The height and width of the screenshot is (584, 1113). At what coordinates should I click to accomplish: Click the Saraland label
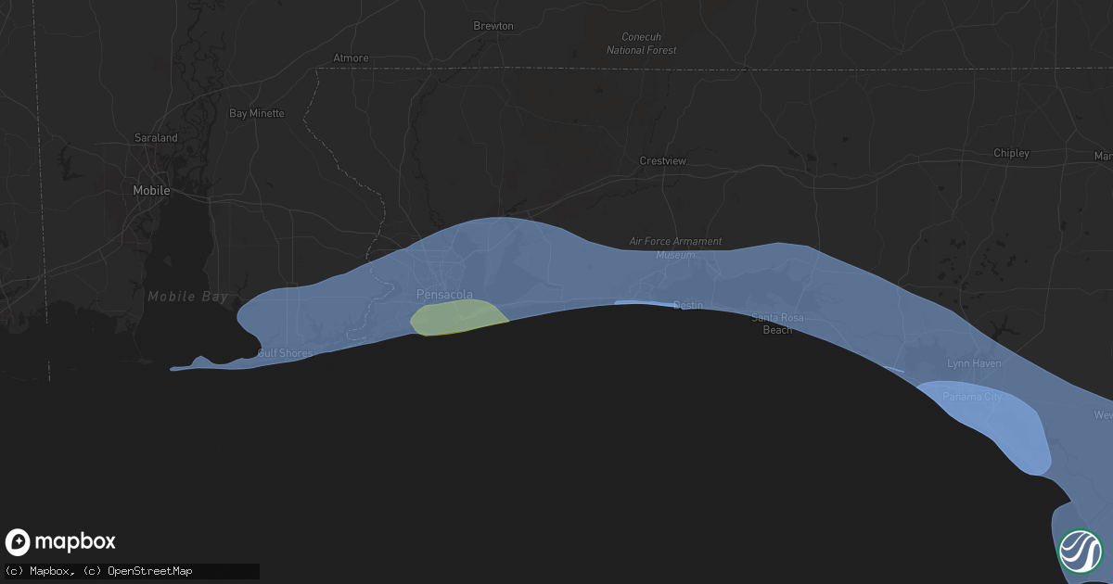coord(156,137)
